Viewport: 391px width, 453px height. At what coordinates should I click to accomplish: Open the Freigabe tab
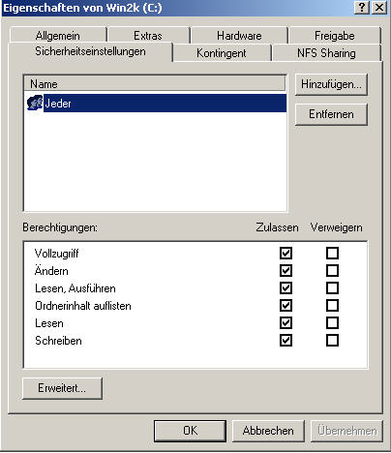coord(335,36)
